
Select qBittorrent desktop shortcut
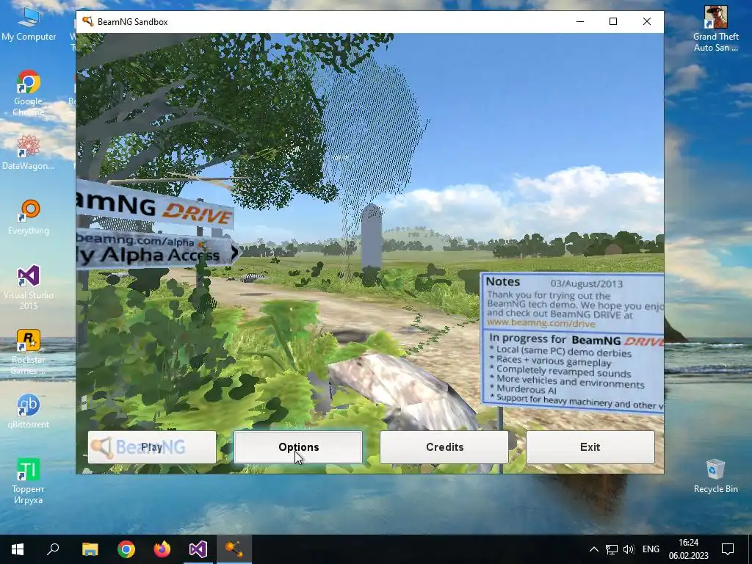tap(29, 411)
